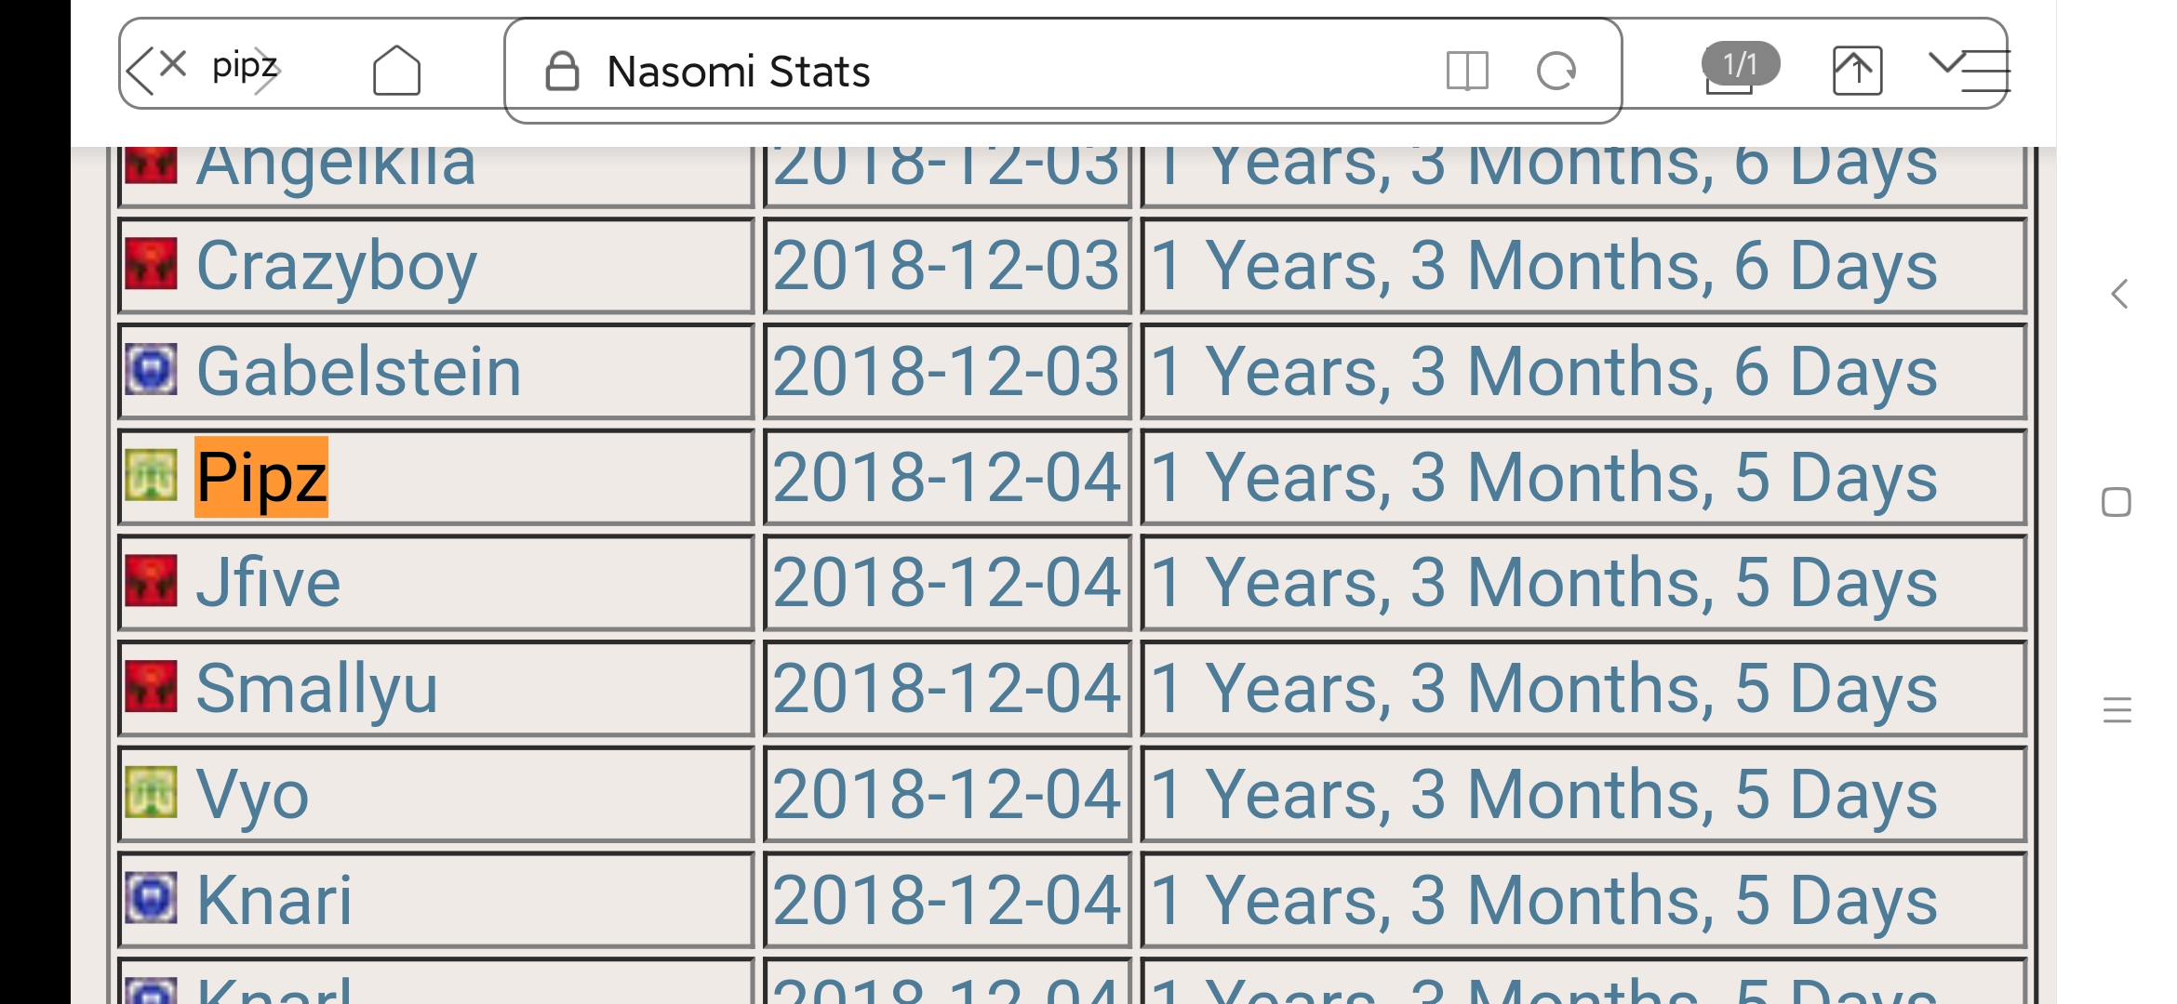The image size is (2177, 1004).
Task: Go to the browser home page
Action: point(396,71)
